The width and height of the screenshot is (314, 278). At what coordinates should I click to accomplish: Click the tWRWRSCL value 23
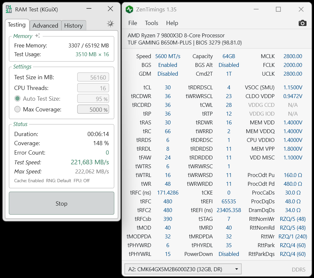[229, 96]
